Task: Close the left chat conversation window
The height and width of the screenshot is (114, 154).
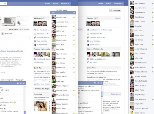Action: pos(24,83)
